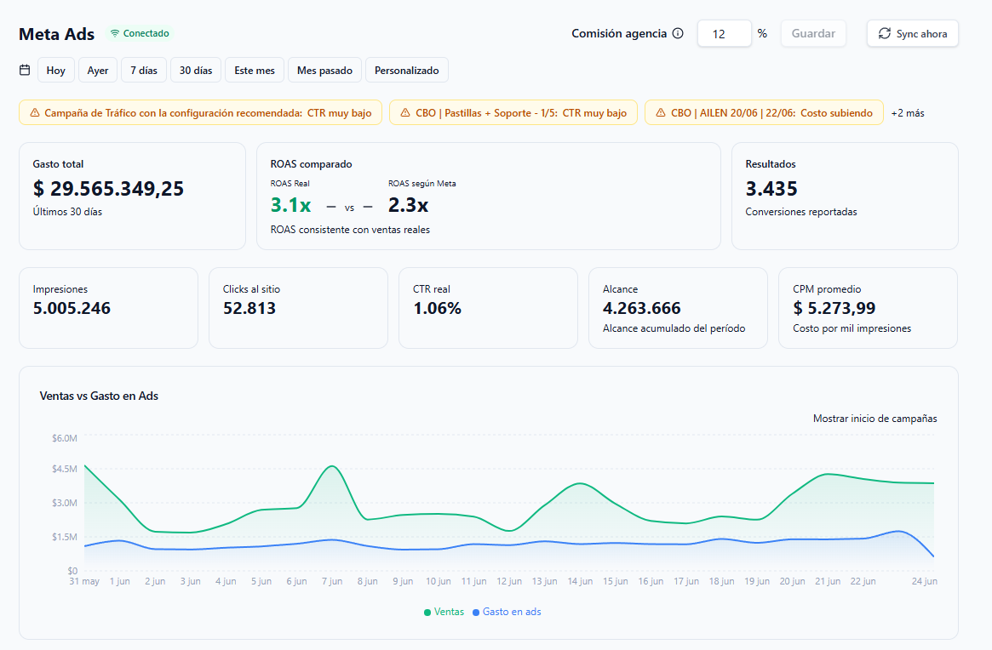Click the info icon next to Comisión agencia
Screen dimensions: 992x650
[x=678, y=33]
